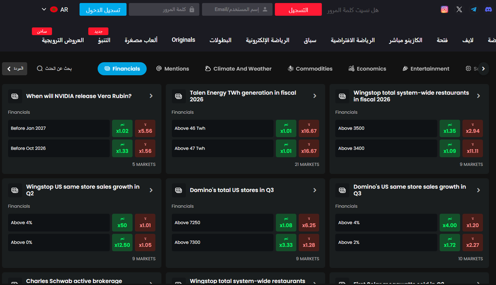Expand the Talen Energy TWh generation market

click(x=315, y=96)
